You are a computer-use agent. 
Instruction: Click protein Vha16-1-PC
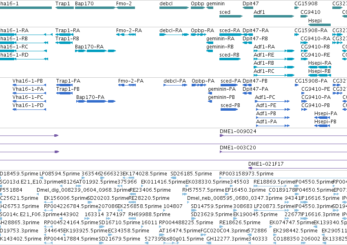coord(29,101)
